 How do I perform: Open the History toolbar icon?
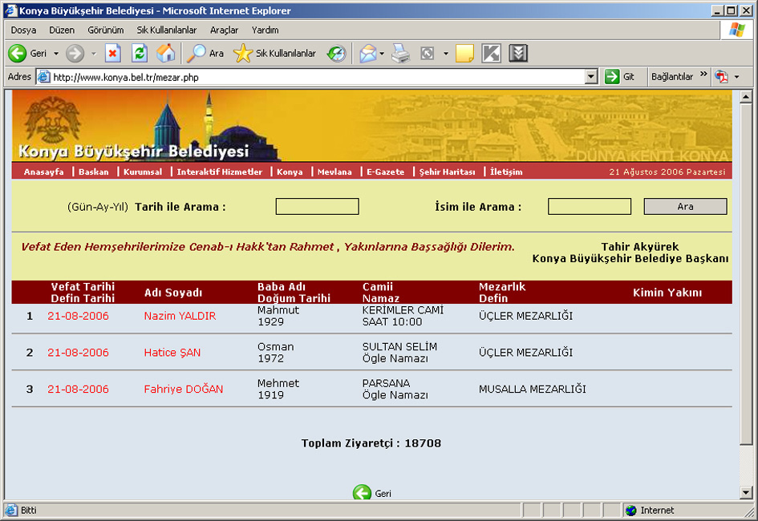(x=336, y=53)
